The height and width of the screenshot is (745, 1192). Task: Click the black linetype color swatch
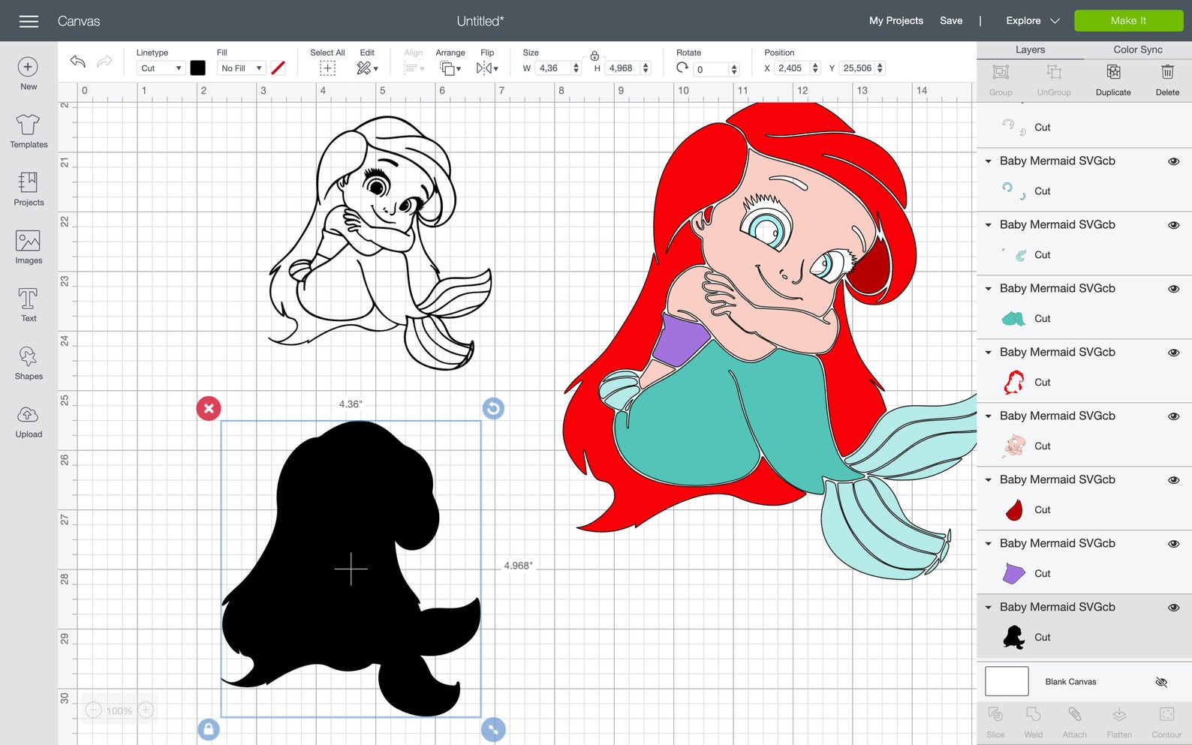[x=197, y=68]
